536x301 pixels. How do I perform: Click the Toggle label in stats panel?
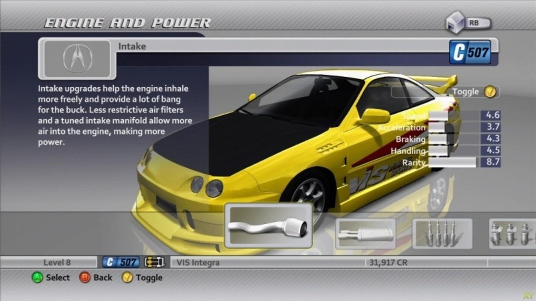(465, 92)
